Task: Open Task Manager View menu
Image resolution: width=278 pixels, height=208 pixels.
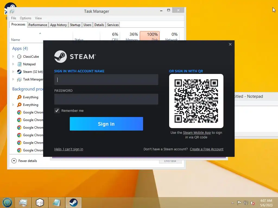Action: coord(38,18)
